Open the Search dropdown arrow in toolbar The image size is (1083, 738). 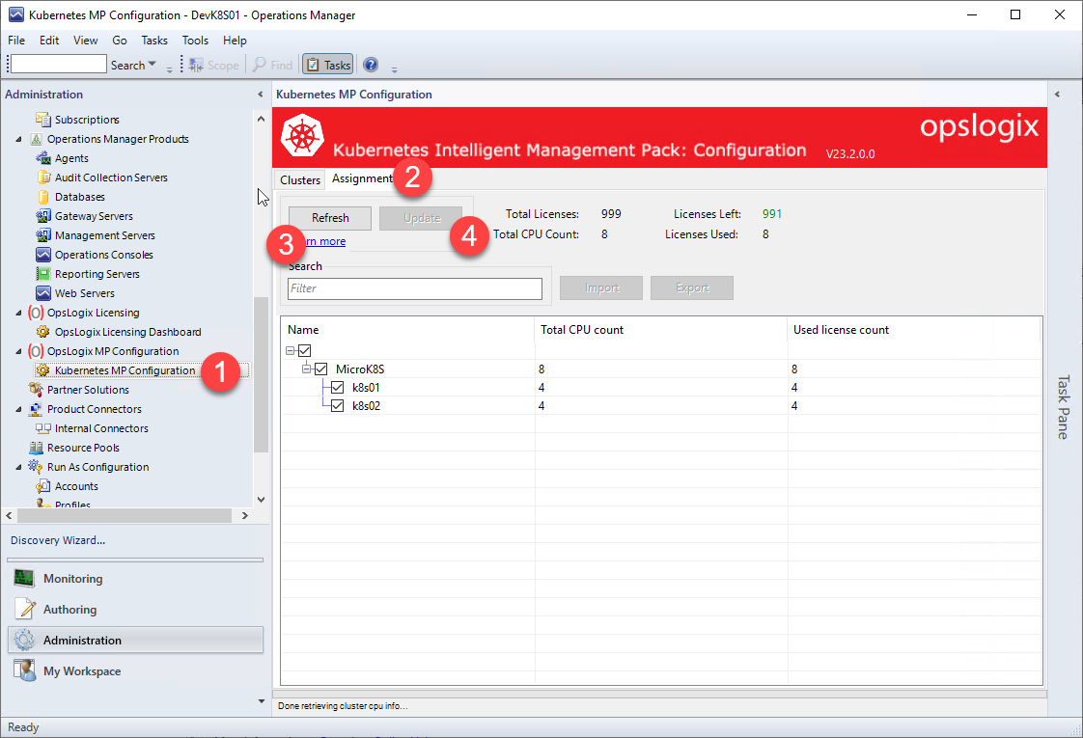[153, 65]
